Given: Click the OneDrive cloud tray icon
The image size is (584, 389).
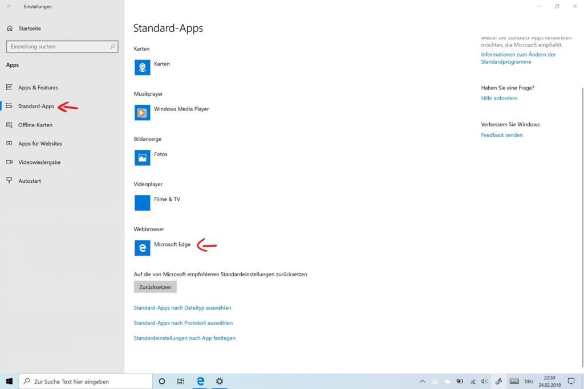Looking at the screenshot, I should [x=447, y=381].
